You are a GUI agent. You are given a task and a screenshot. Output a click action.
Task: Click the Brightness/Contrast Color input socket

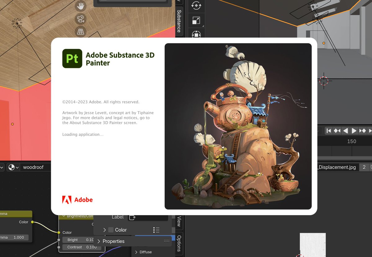tap(59, 233)
